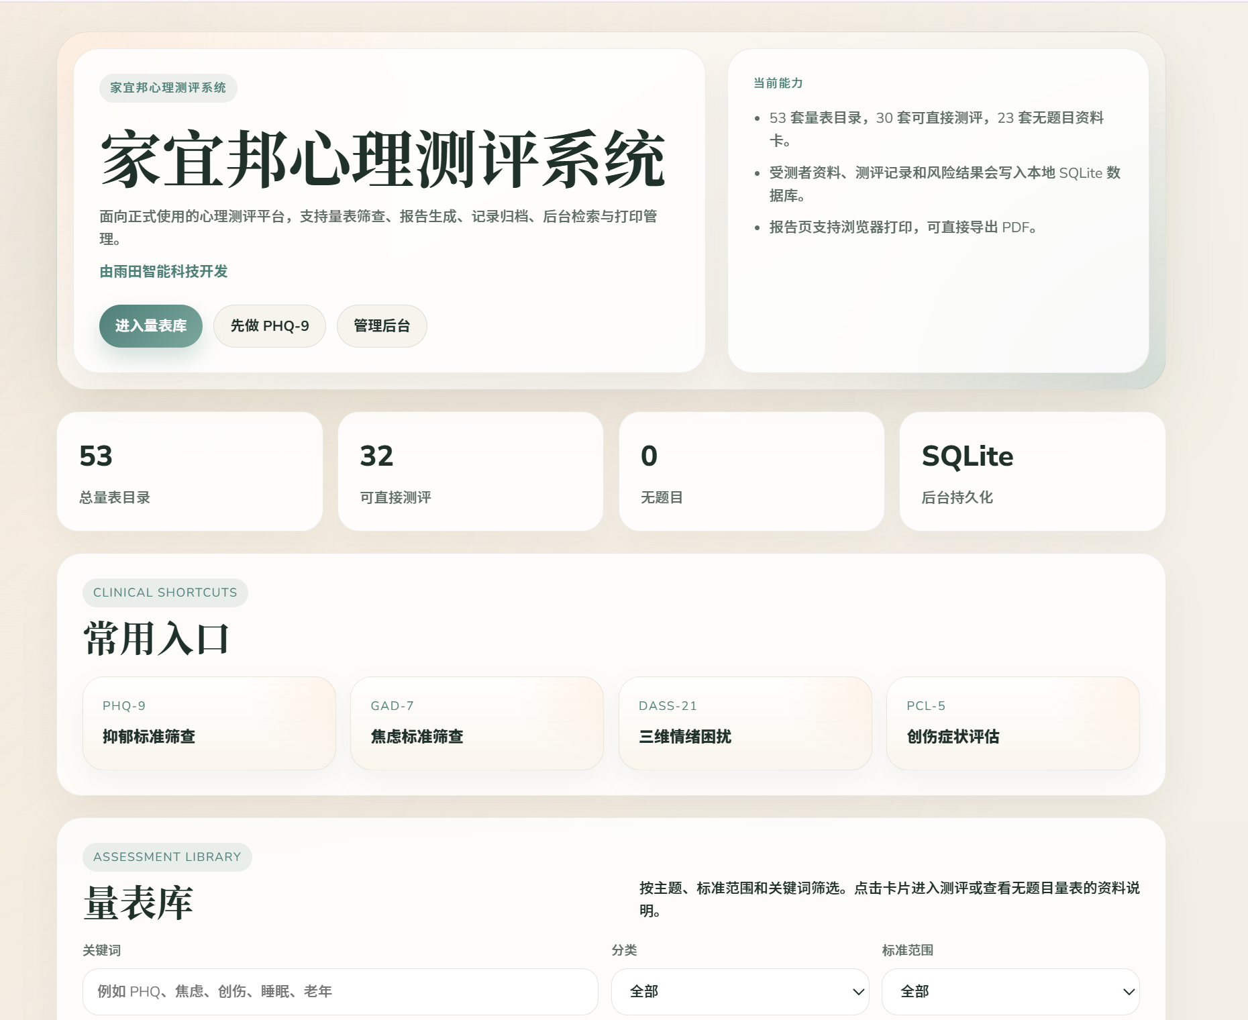Screen dimensions: 1248x1020
Task: Click the 32 可直接测评 stat card
Action: pos(470,471)
